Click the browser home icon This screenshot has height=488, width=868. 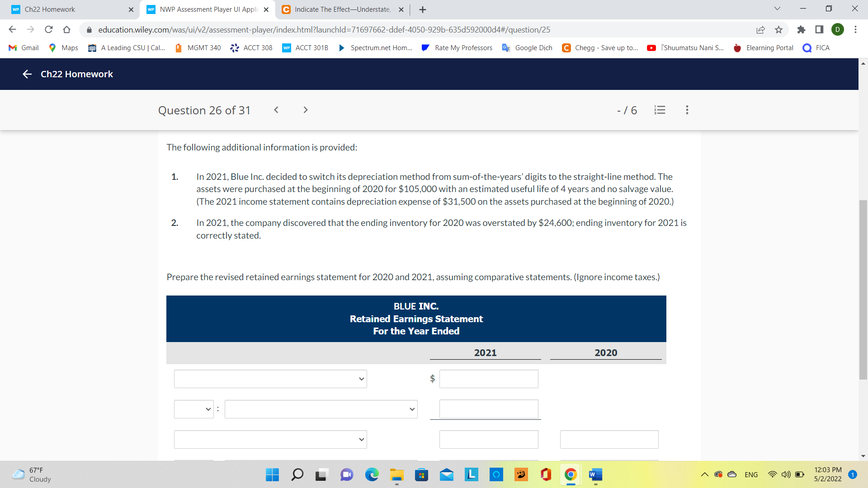click(67, 29)
